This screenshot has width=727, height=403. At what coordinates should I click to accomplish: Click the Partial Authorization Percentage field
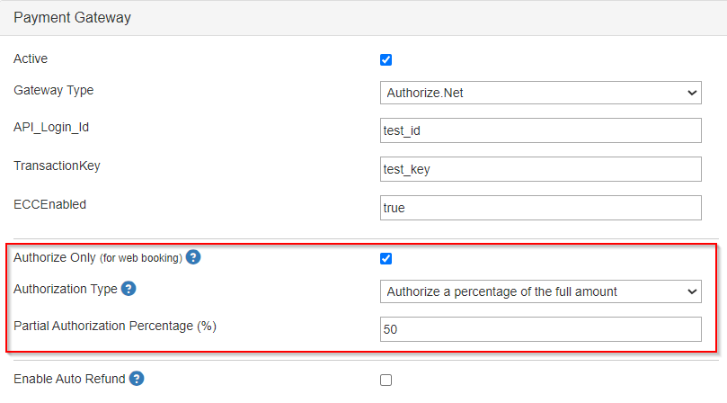[541, 329]
